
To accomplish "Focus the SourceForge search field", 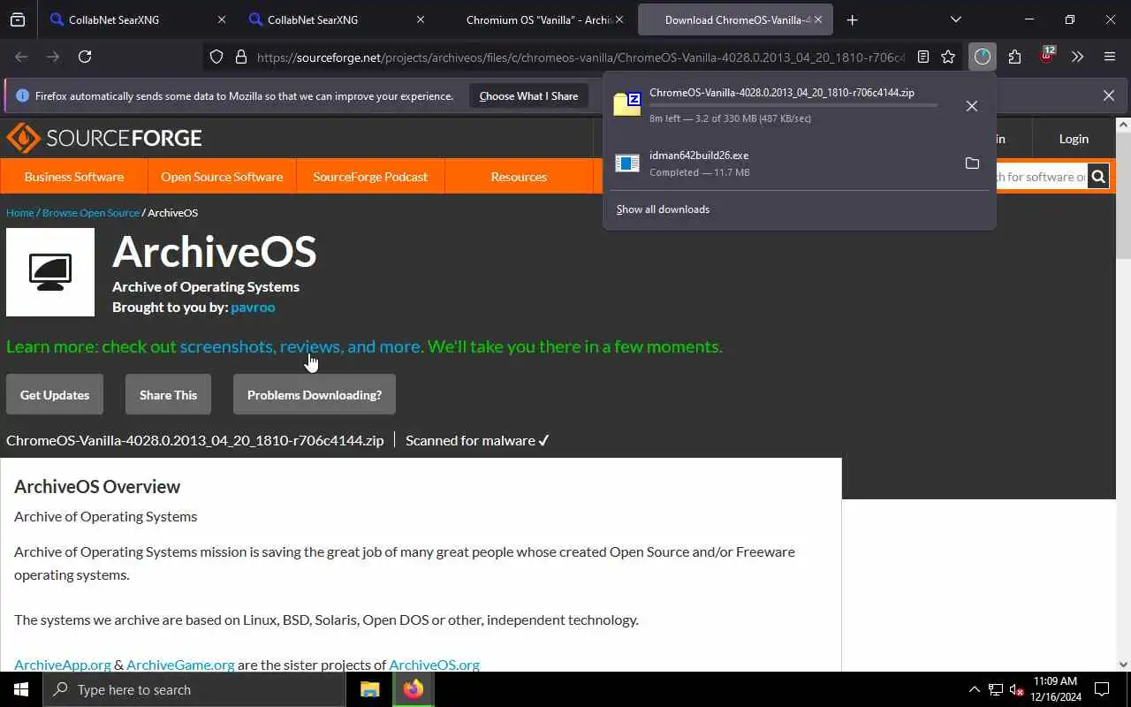I will [1041, 177].
